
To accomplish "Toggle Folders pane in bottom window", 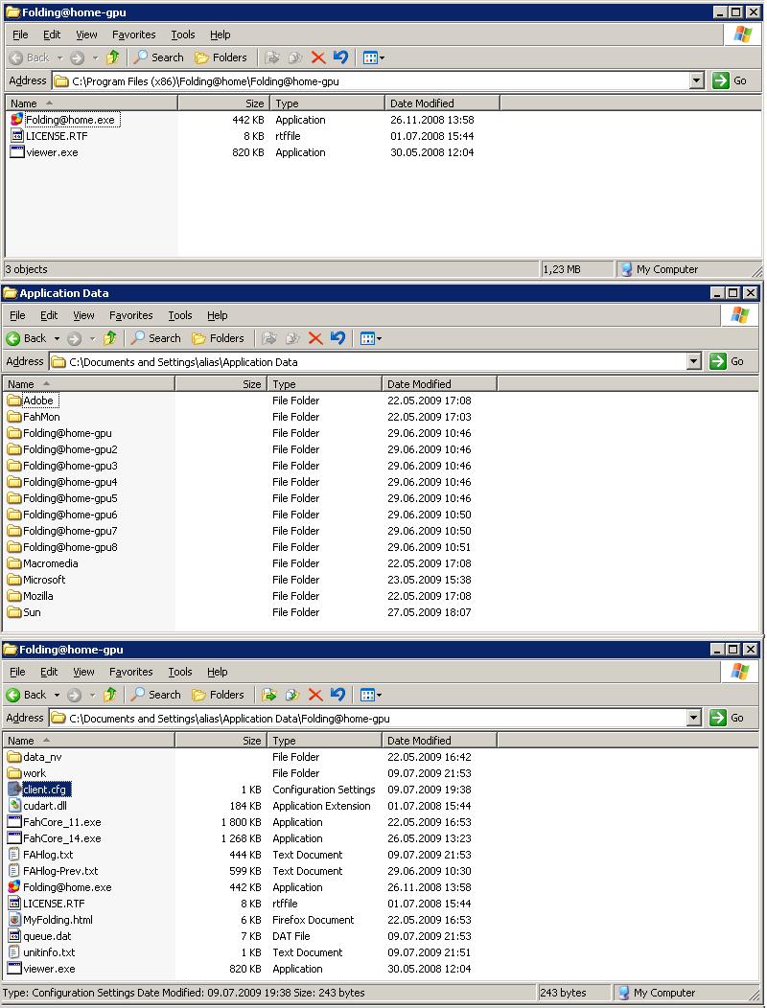I will coord(219,695).
